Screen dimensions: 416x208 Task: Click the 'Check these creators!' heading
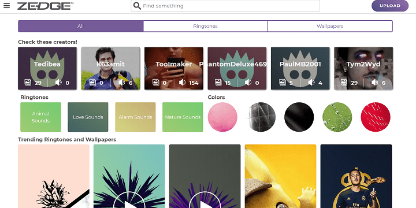click(47, 42)
